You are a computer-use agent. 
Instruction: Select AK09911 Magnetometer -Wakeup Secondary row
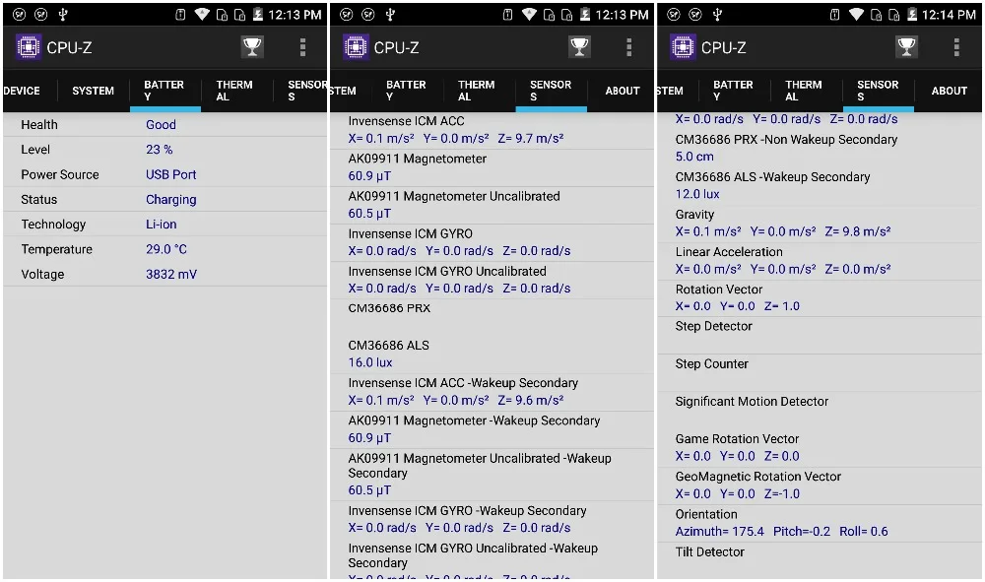point(492,429)
